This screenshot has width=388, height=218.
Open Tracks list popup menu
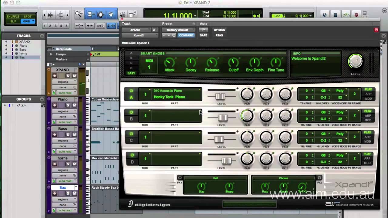(42, 36)
